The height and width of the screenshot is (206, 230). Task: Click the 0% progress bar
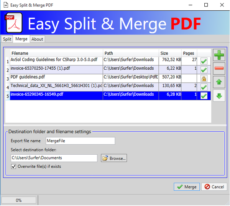19,200
